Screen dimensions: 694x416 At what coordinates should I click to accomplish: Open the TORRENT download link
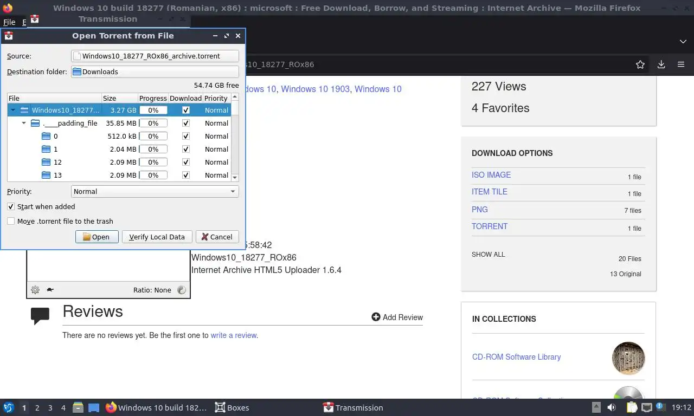coord(490,226)
